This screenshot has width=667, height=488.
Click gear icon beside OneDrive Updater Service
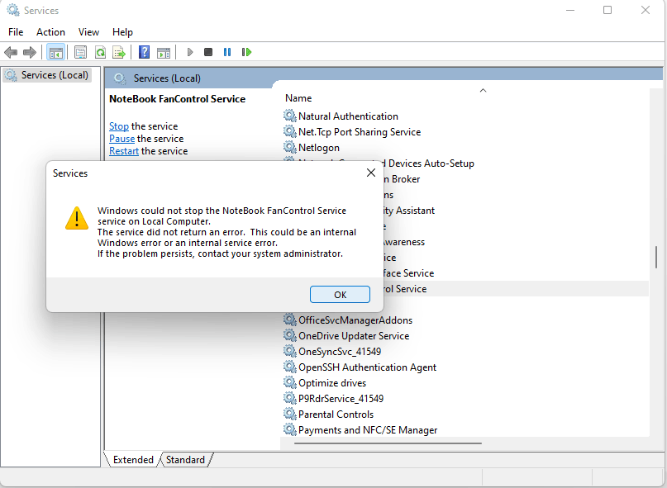(289, 335)
